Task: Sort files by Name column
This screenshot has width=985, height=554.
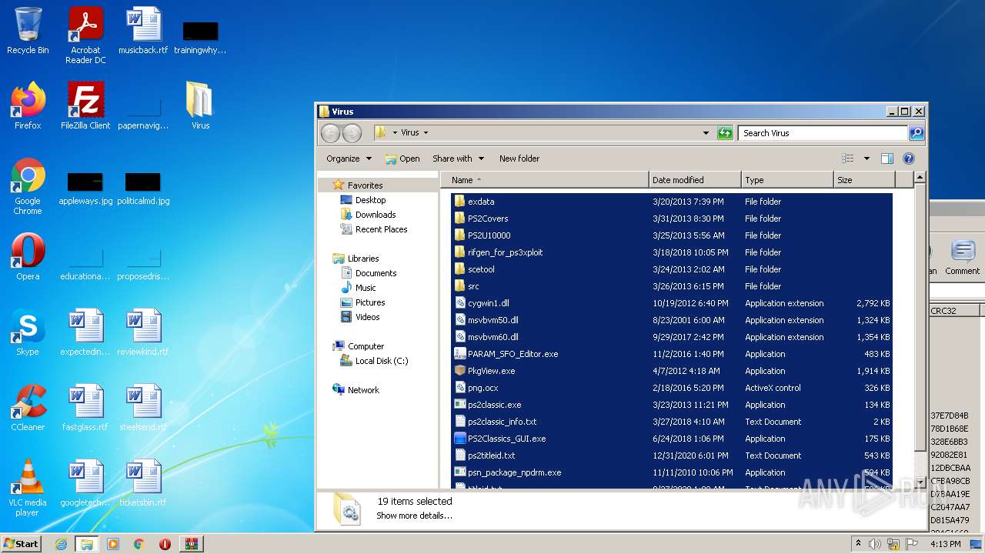Action: (545, 180)
